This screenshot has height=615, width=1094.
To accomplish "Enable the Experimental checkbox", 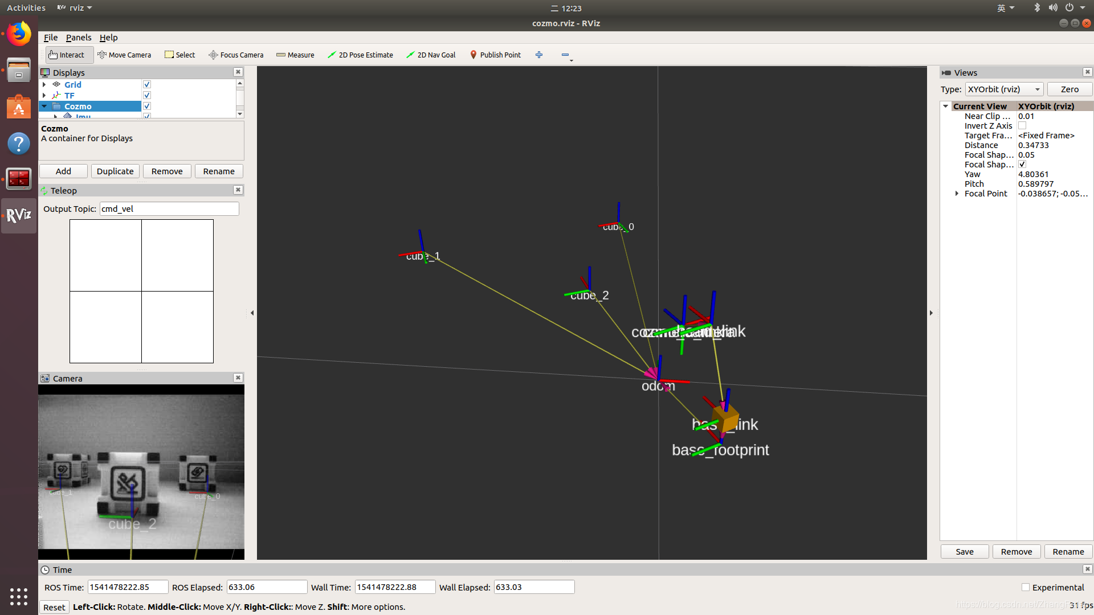I will pyautogui.click(x=1026, y=587).
